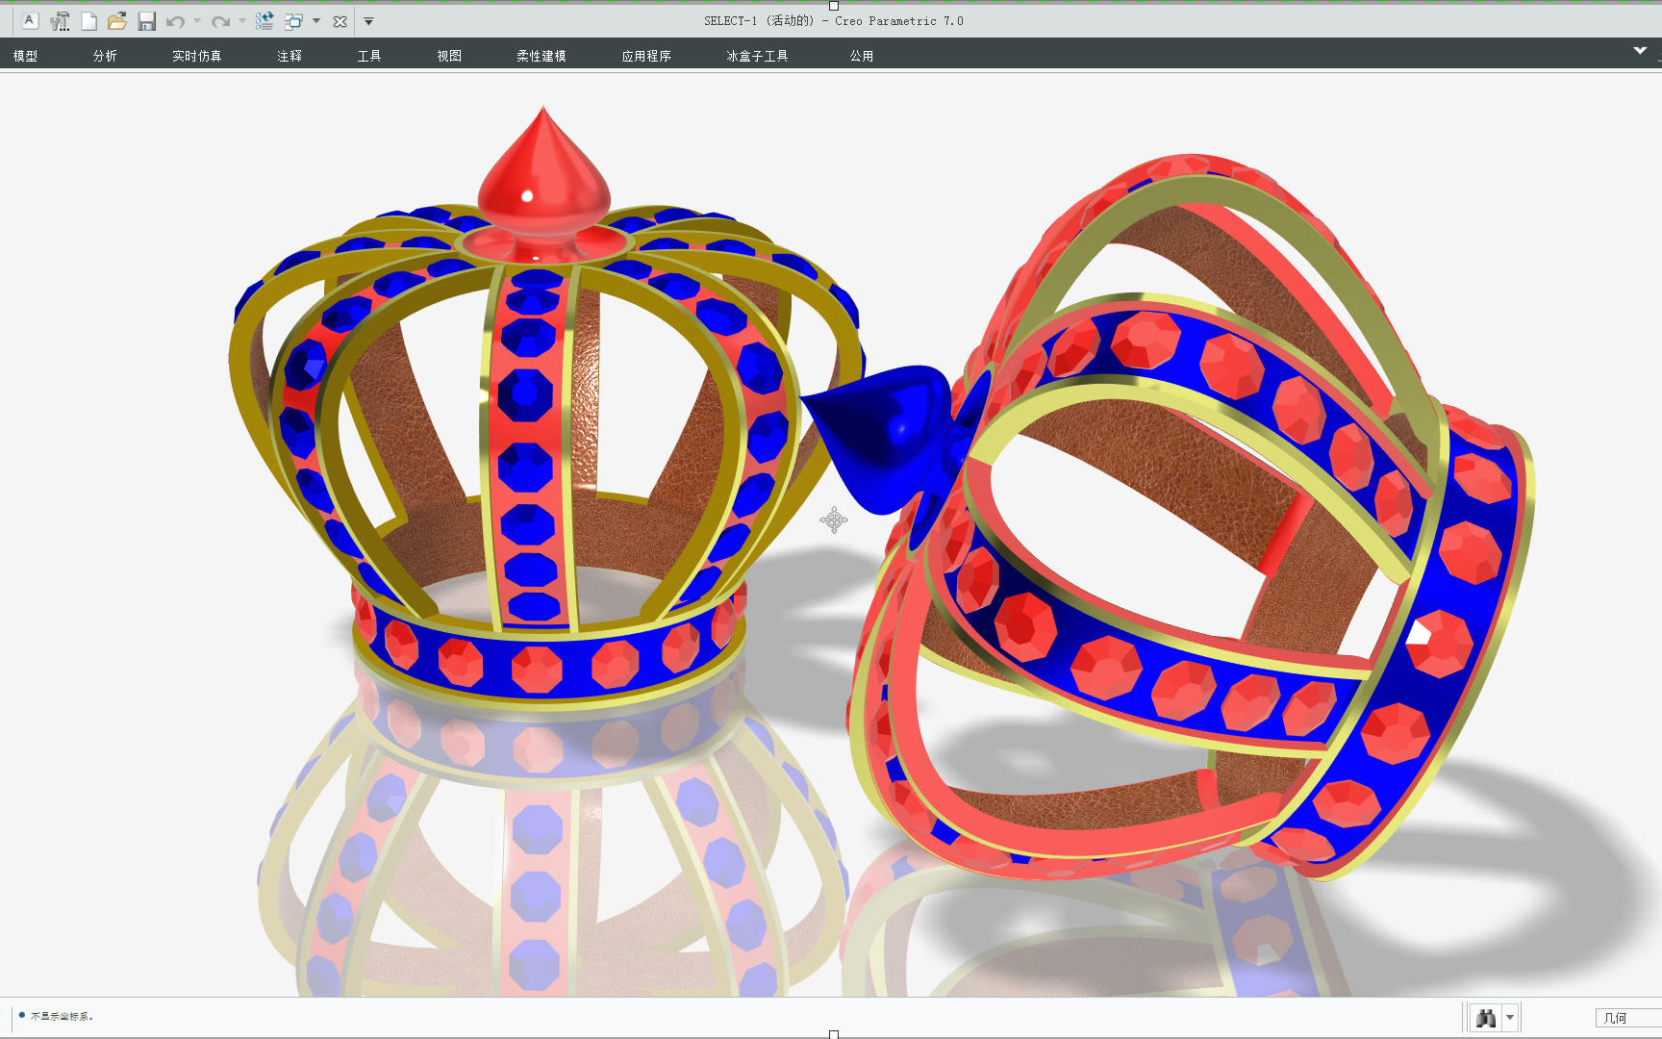Open the 模型 ribbon tab
The image size is (1662, 1039).
coord(25,56)
